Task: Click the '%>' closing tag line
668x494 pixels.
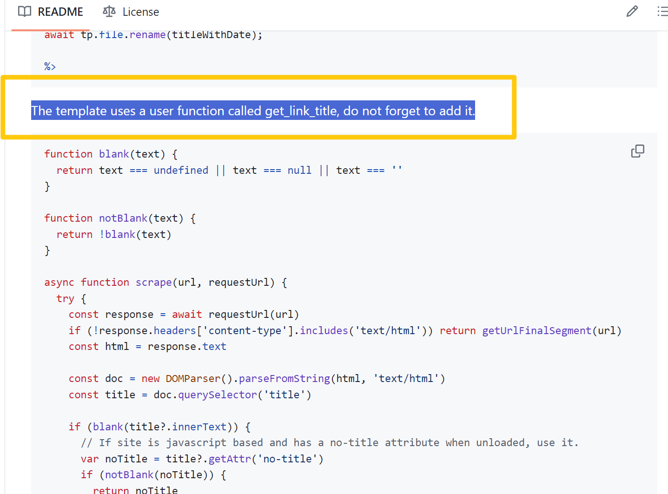Action: click(50, 66)
